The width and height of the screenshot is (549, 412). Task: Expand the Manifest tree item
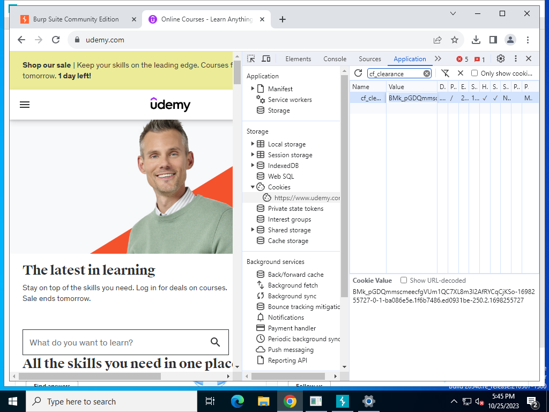coord(253,89)
